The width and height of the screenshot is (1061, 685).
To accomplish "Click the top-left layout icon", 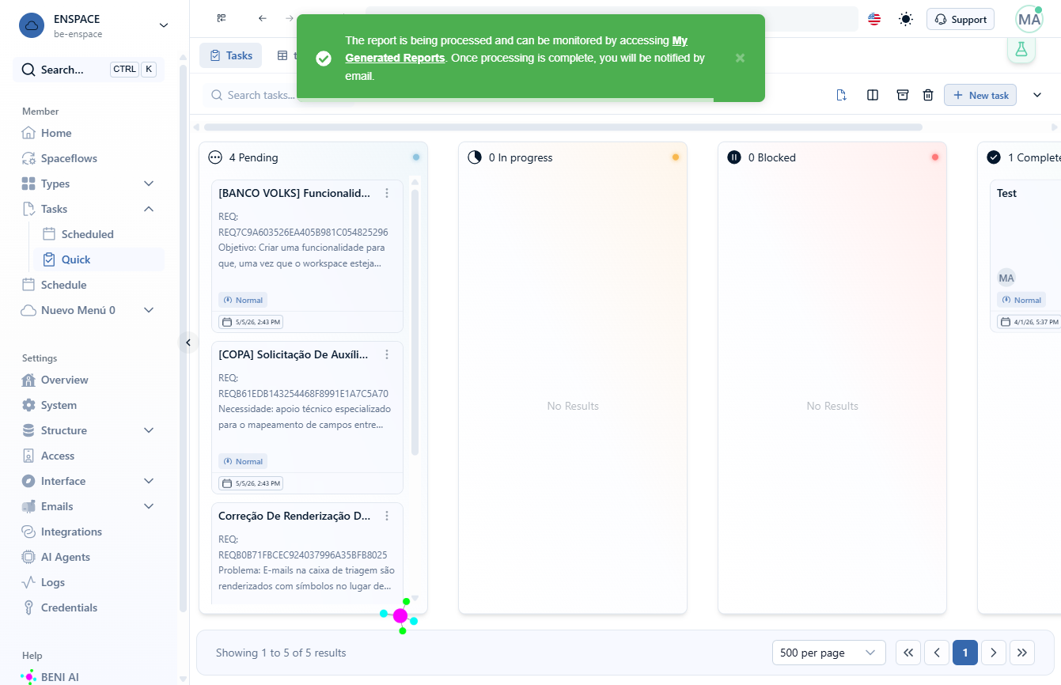I will [222, 18].
